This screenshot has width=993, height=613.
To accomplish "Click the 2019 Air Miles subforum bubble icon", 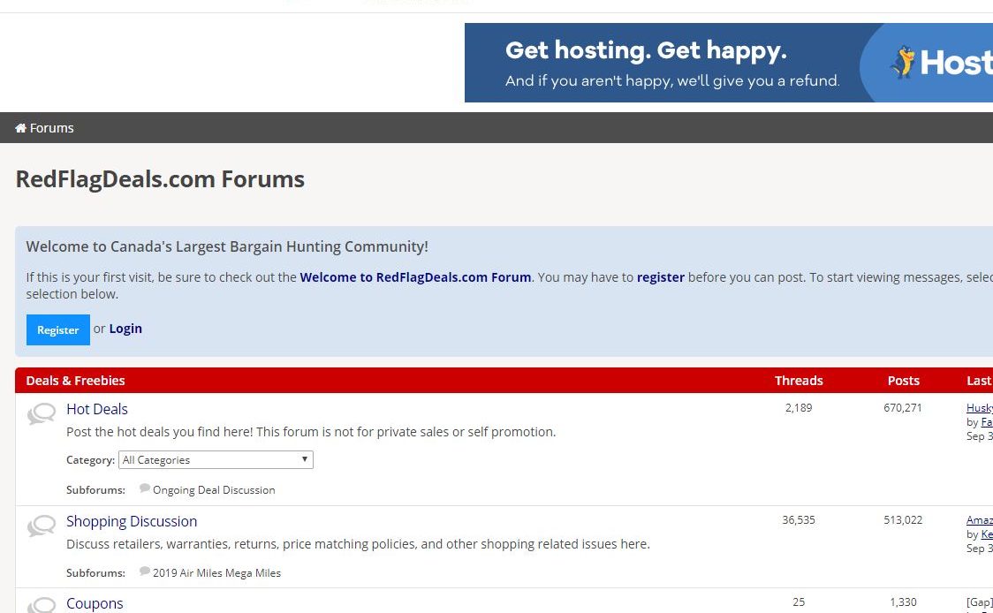I will 144,571.
